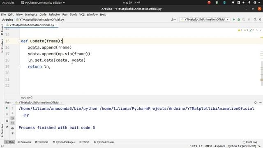Screen dimensions: 263x148
Task: Open the Project tool window sidebar
Action: pyautogui.click(x=2, y=30)
